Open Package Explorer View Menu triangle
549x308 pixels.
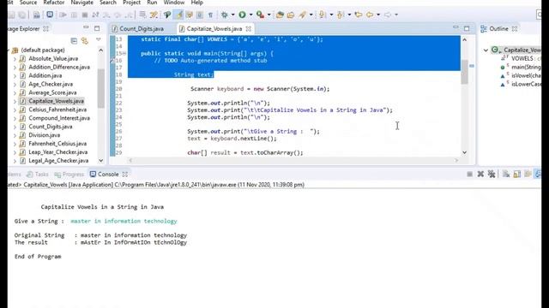click(99, 40)
